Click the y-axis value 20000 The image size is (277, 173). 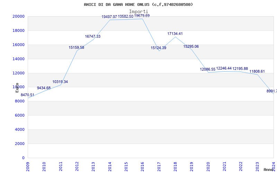pos(19,16)
